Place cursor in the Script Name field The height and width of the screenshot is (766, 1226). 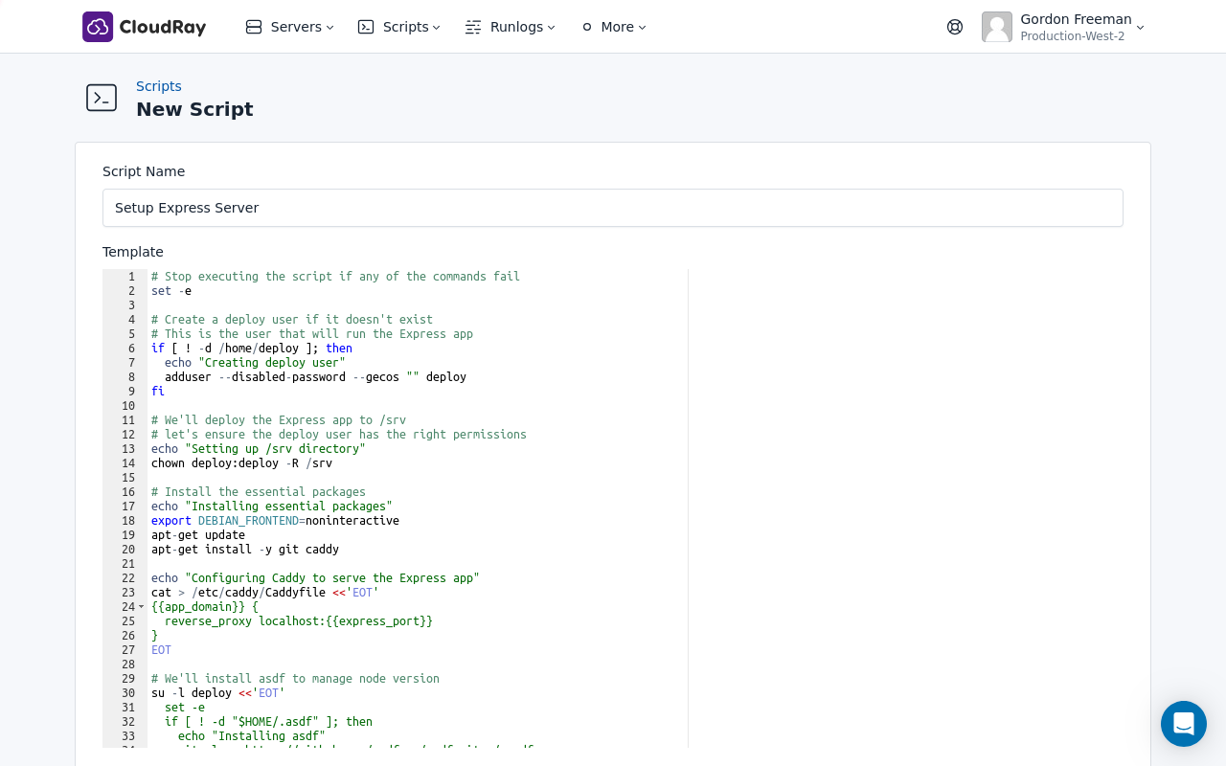[x=613, y=208]
